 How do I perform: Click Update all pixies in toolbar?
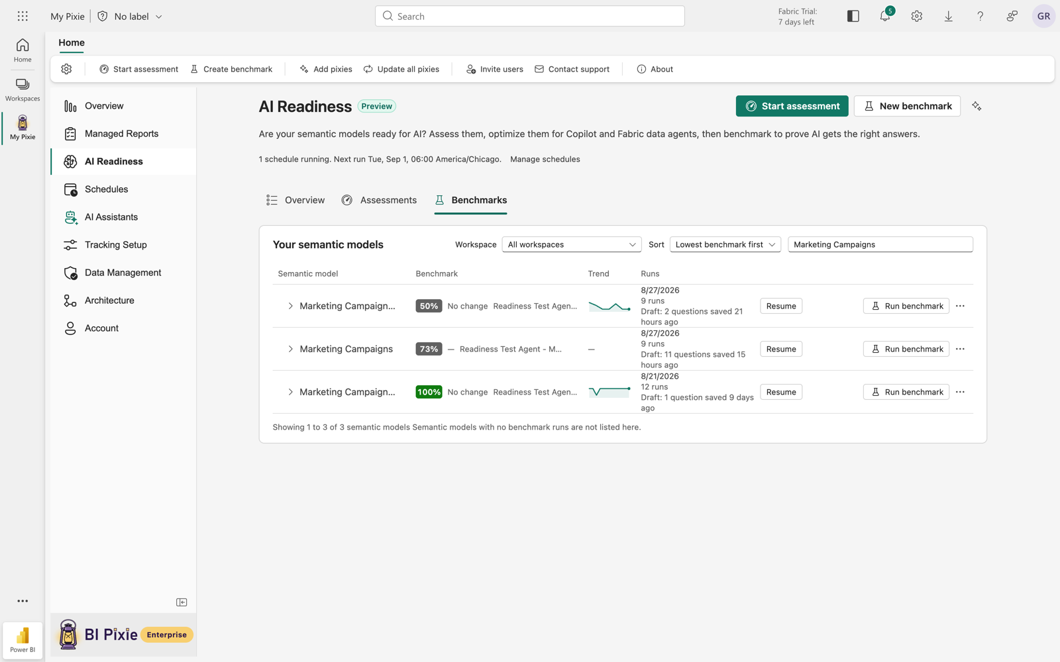tap(401, 69)
